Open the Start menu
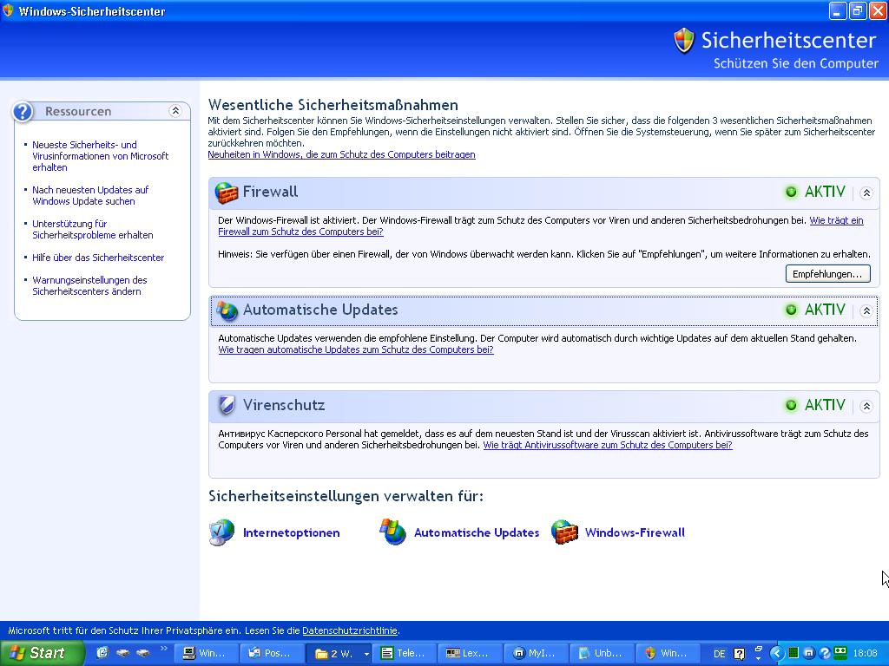Screen dimensions: 889x666 point(41,653)
